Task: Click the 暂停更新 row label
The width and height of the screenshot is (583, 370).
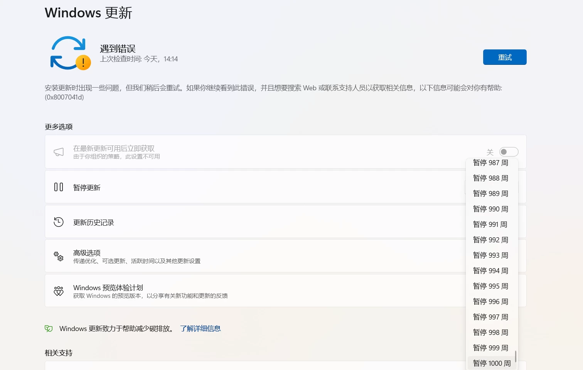Action: pos(87,188)
